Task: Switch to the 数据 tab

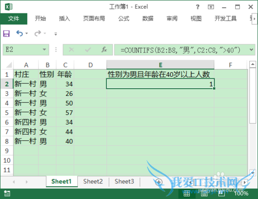Action: tap(148, 19)
